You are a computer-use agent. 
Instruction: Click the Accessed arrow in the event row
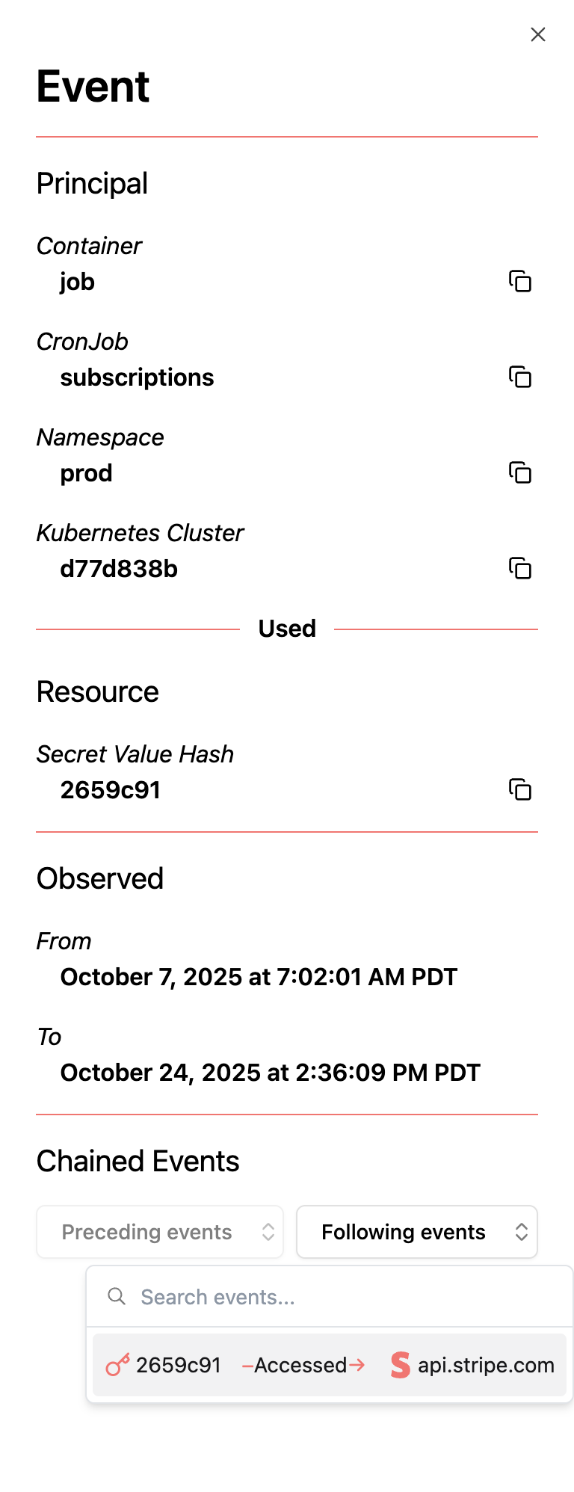pos(303,1365)
